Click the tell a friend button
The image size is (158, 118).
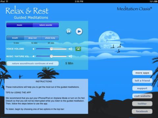point(142,81)
